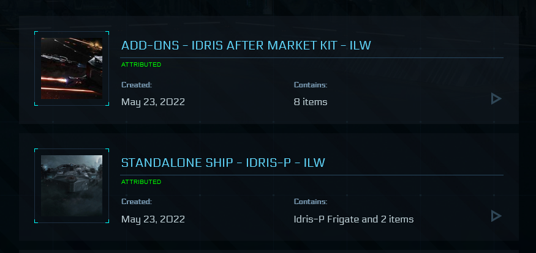Select the May 23, 2022 date of After Market Kit
This screenshot has height=253, width=536.
click(x=153, y=101)
